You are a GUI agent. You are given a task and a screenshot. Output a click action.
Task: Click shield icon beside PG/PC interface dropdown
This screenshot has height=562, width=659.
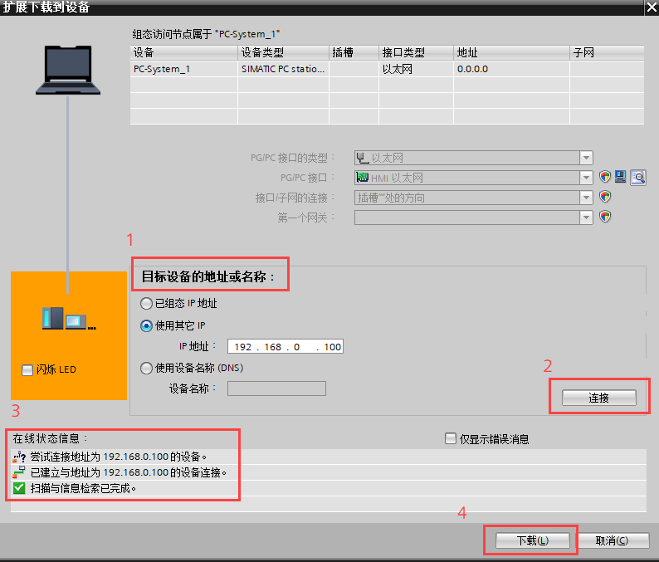(605, 177)
